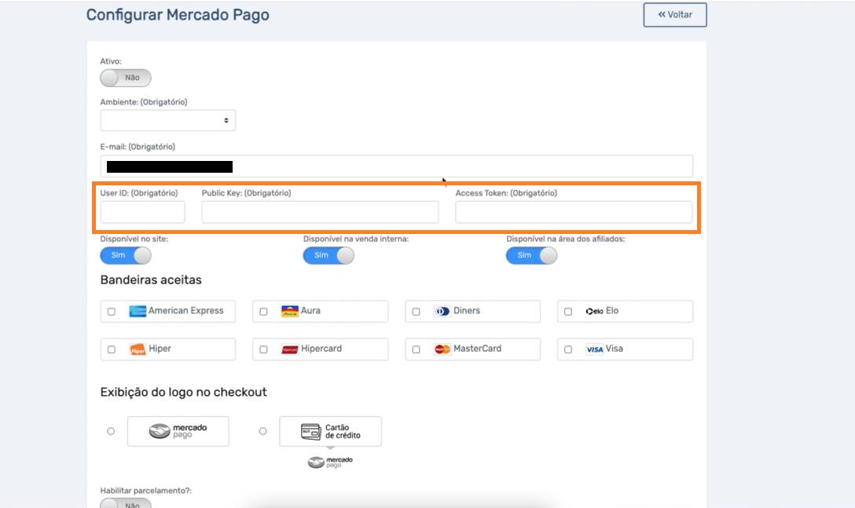Viewport: 855px width, 508px height.
Task: Check the Aura checkbox
Action: click(263, 312)
